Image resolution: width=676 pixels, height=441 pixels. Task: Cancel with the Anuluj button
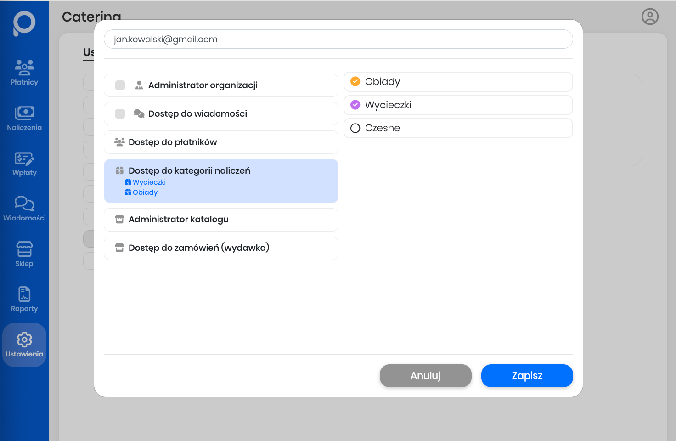(425, 376)
